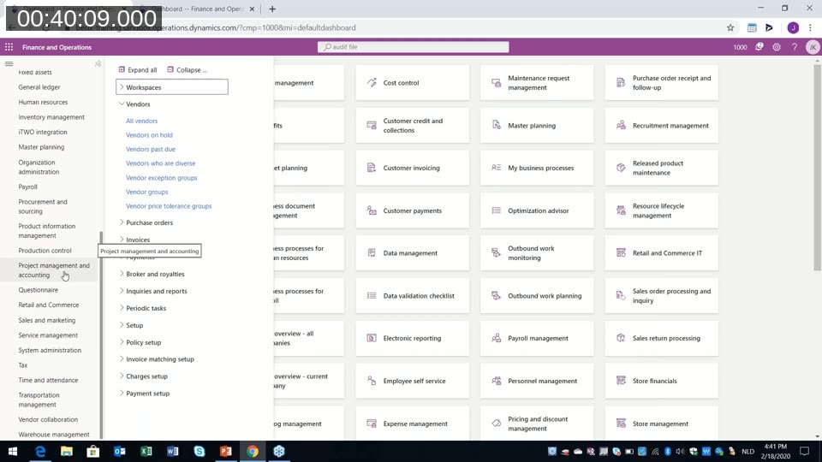Image resolution: width=822 pixels, height=462 pixels.
Task: Open the Expense management tile
Action: [413, 423]
